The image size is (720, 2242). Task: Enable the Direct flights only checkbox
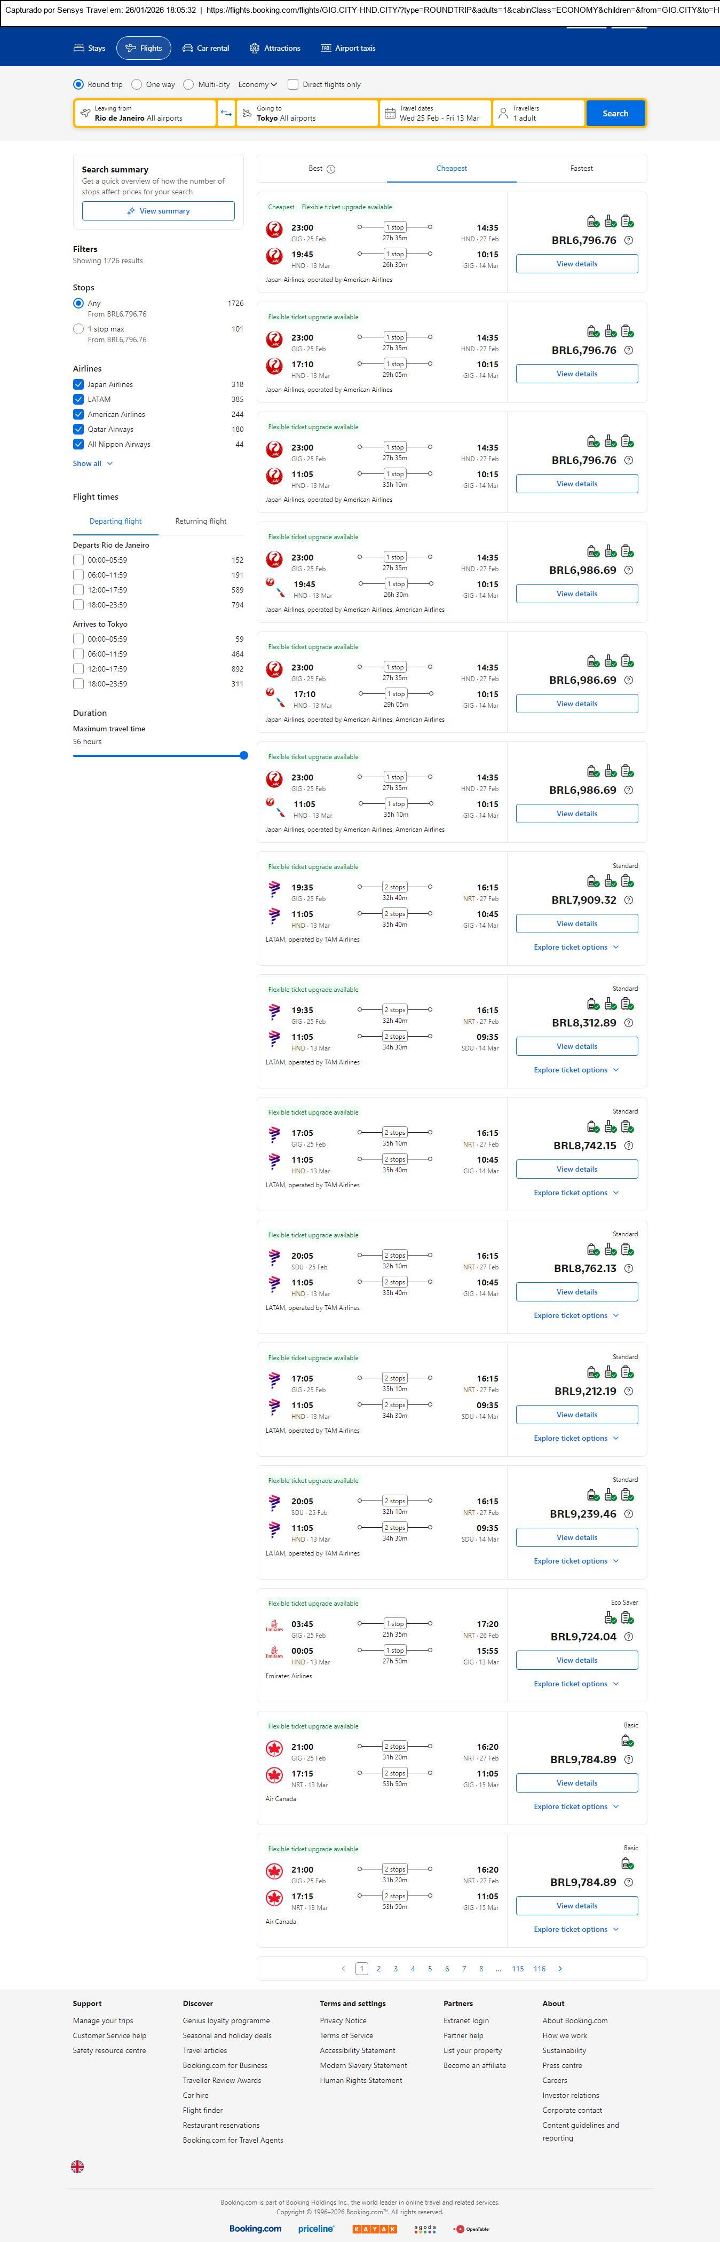294,84
